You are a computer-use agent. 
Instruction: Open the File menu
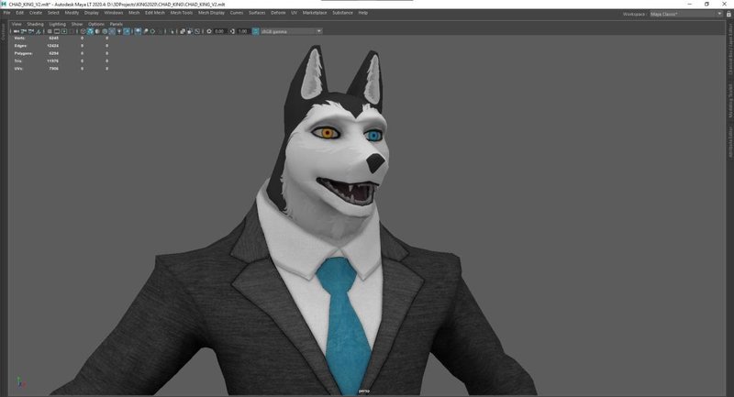[x=6, y=13]
